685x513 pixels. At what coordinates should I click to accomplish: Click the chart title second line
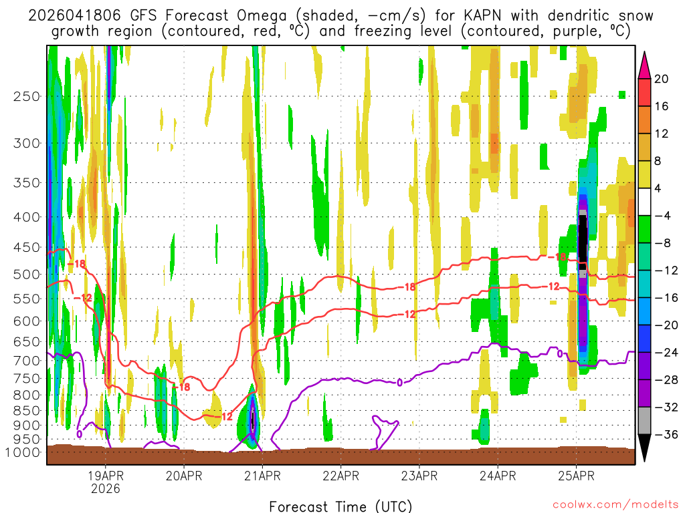pos(340,31)
